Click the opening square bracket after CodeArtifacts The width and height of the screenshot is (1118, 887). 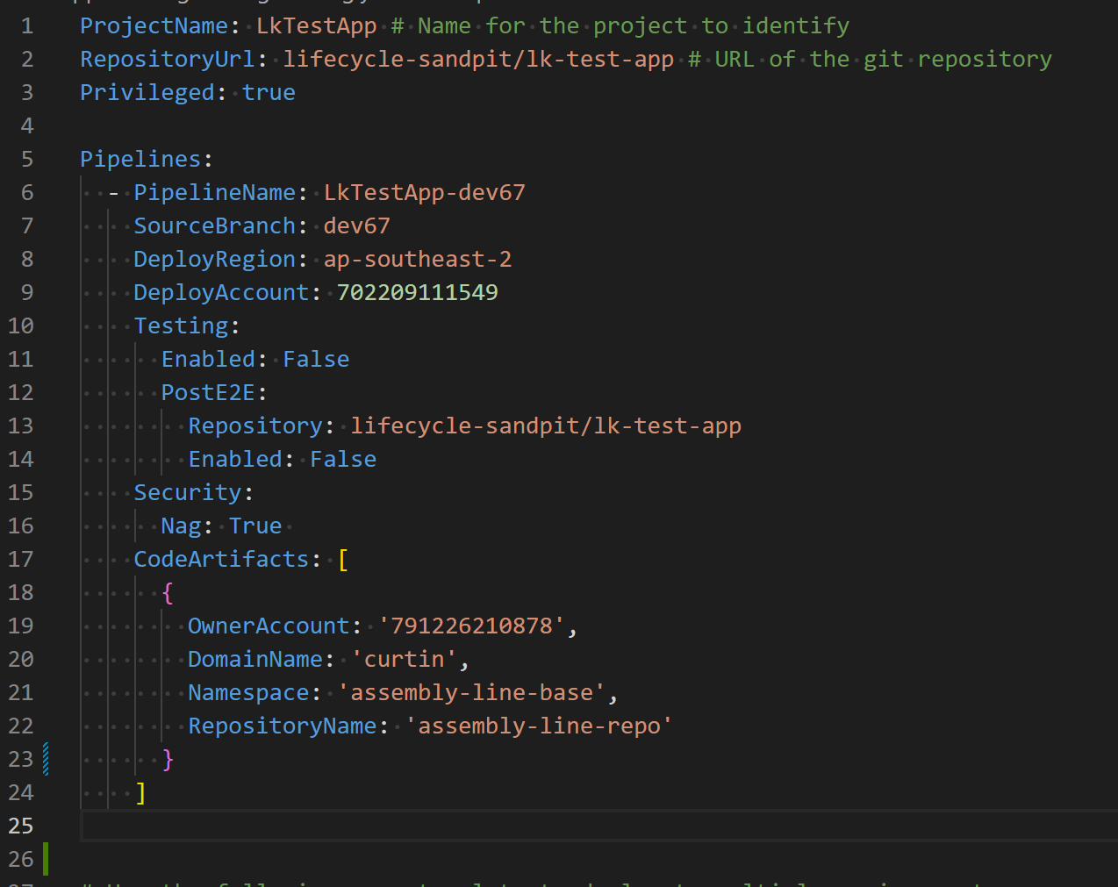343,559
